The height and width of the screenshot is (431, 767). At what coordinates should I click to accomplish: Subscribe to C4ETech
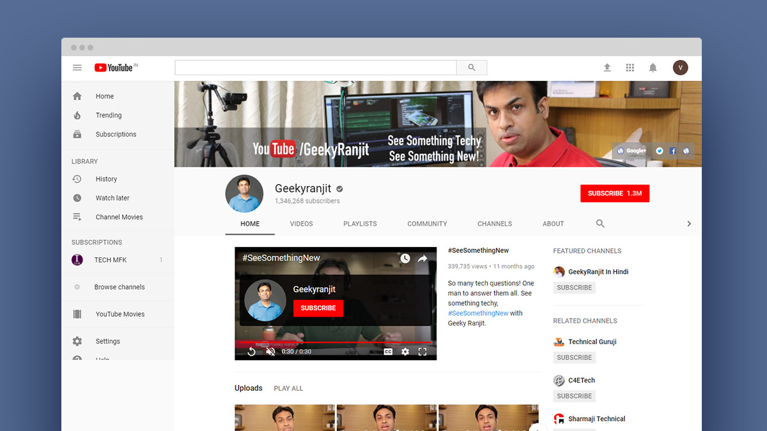coord(575,396)
